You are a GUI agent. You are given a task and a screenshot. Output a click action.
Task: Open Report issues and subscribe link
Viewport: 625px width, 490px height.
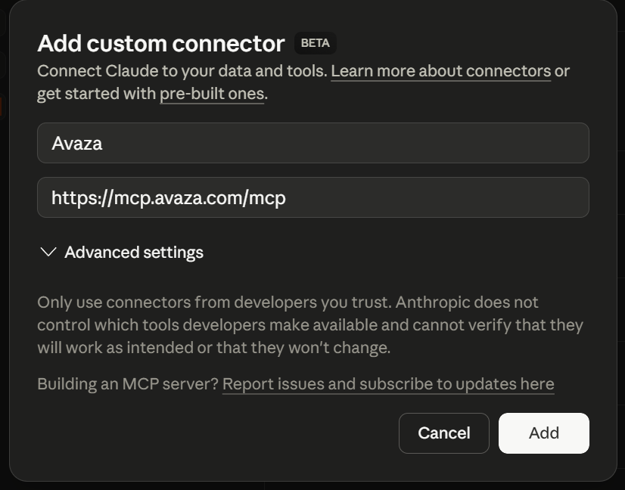[x=387, y=384]
